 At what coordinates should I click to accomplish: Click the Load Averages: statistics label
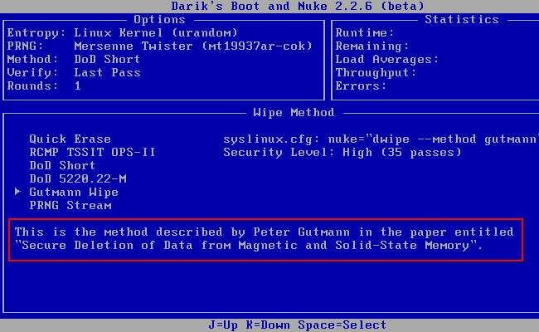[x=387, y=59]
